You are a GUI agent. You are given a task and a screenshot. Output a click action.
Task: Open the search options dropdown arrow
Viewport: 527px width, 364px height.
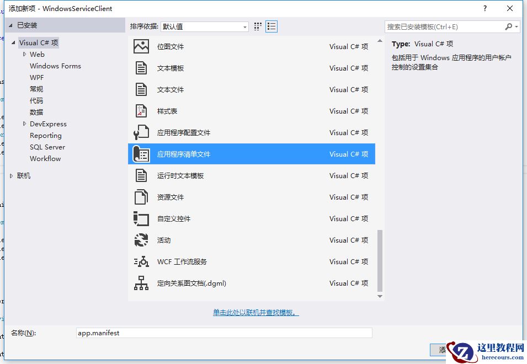517,26
